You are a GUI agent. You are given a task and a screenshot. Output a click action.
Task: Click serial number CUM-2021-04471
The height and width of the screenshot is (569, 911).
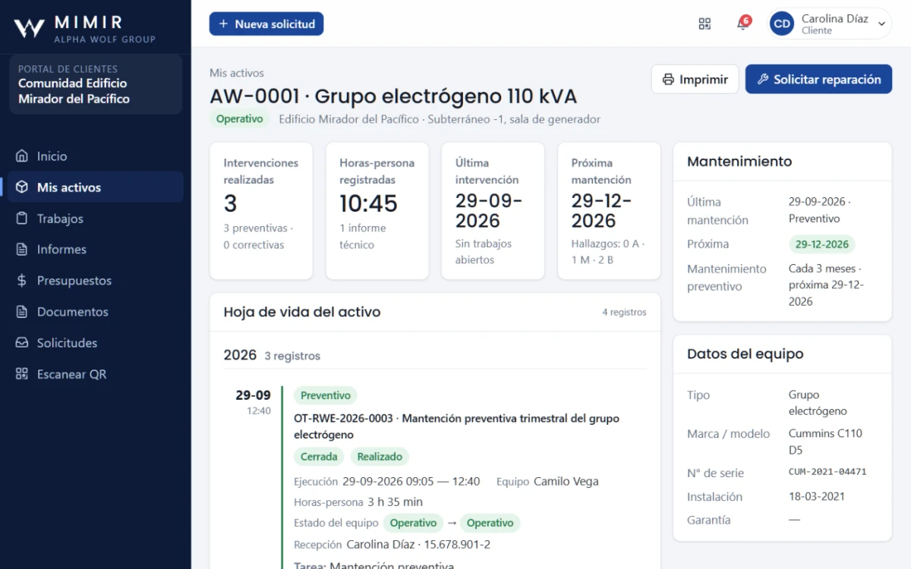(827, 472)
